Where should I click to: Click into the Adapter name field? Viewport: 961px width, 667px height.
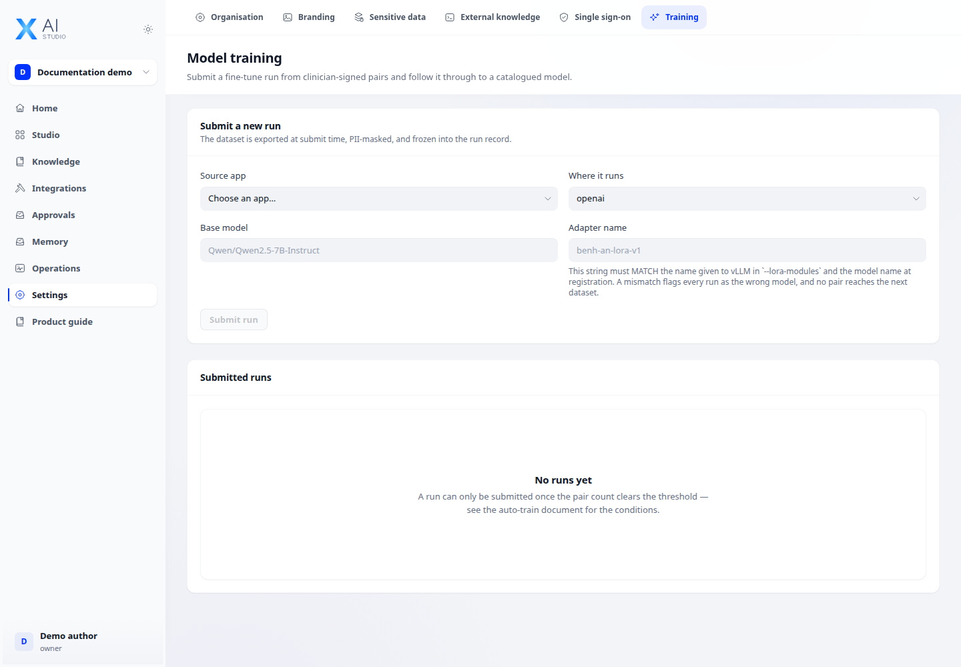tap(747, 250)
